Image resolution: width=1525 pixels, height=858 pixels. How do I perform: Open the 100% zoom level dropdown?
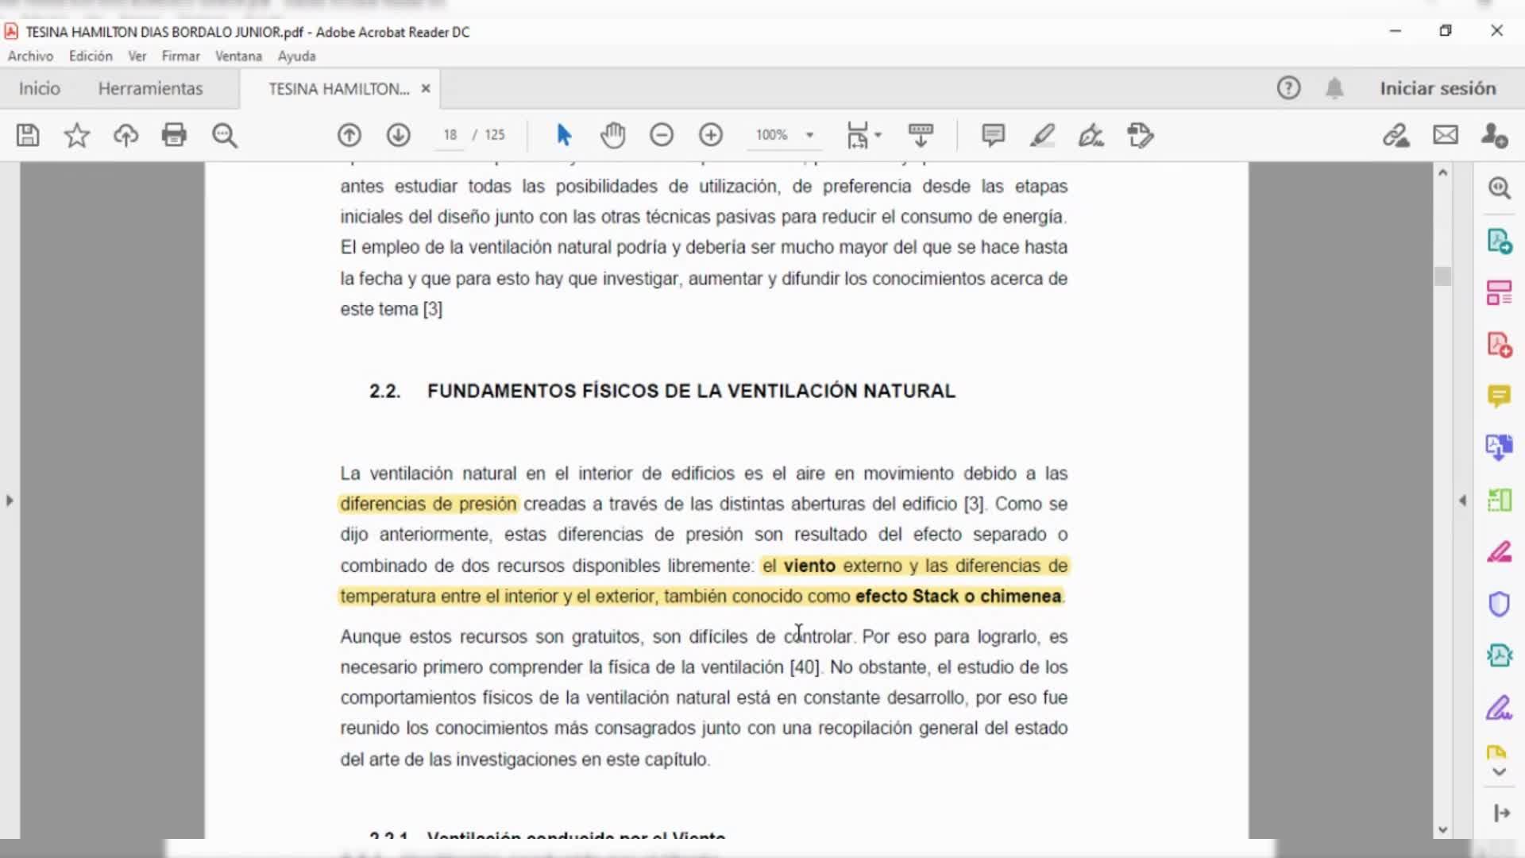(x=809, y=135)
